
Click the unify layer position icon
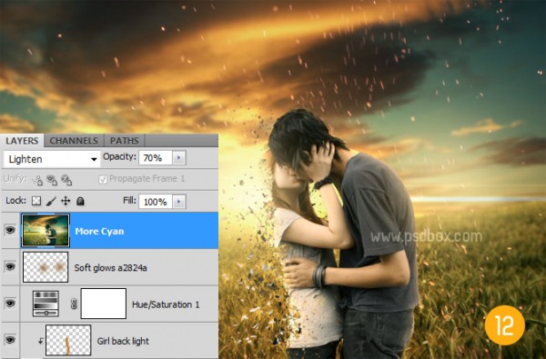pyautogui.click(x=37, y=180)
